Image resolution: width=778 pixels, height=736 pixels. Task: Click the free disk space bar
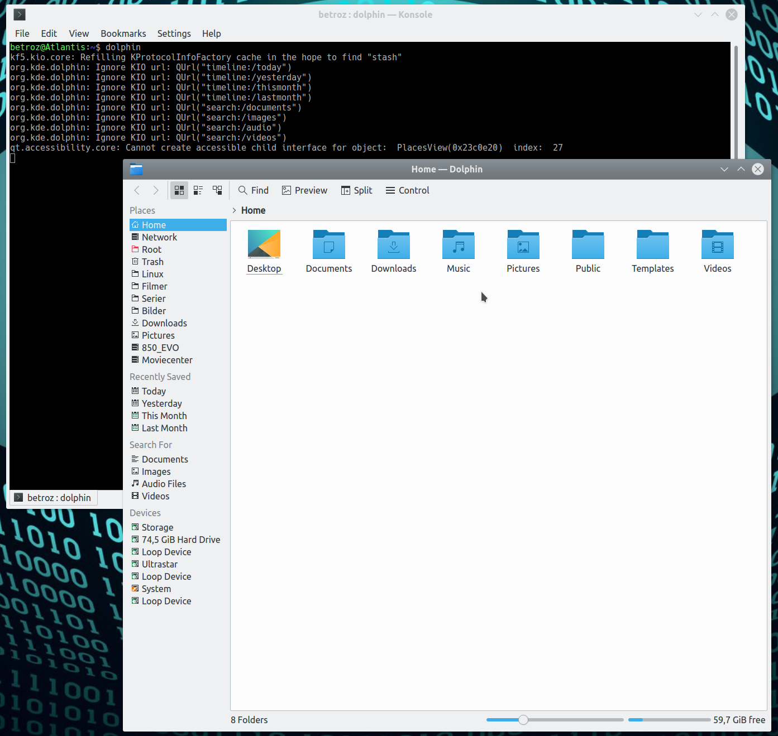click(x=669, y=720)
